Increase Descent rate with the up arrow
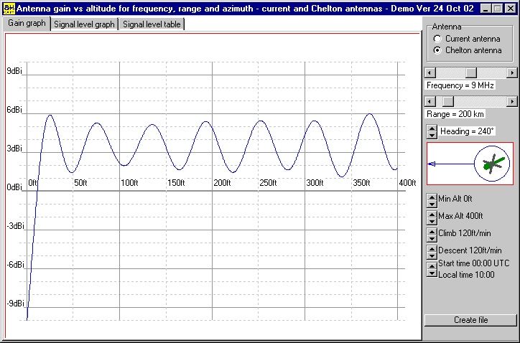520x343 pixels. pyautogui.click(x=432, y=248)
